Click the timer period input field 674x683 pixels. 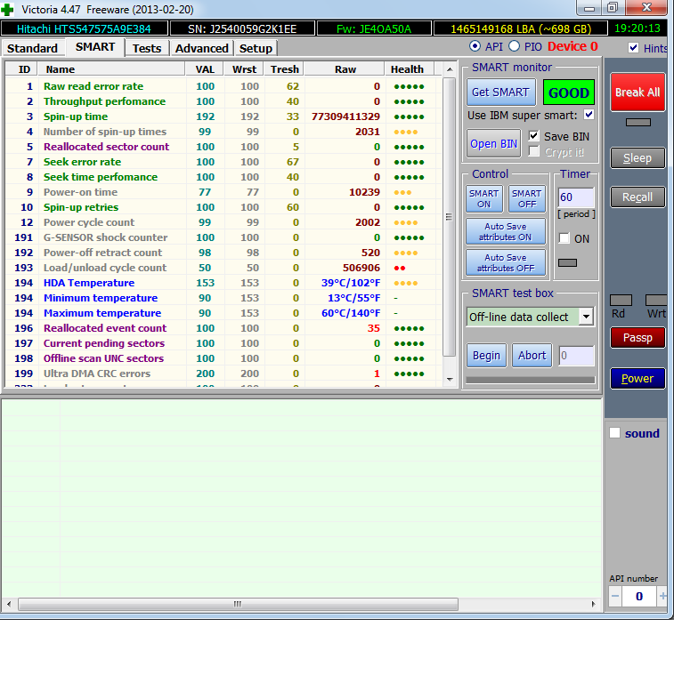pyautogui.click(x=575, y=197)
